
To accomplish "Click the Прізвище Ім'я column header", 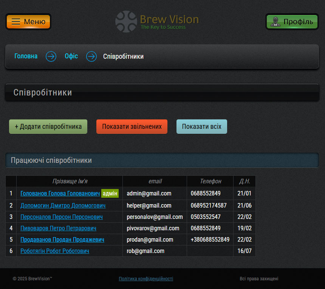I will pyautogui.click(x=70, y=181).
